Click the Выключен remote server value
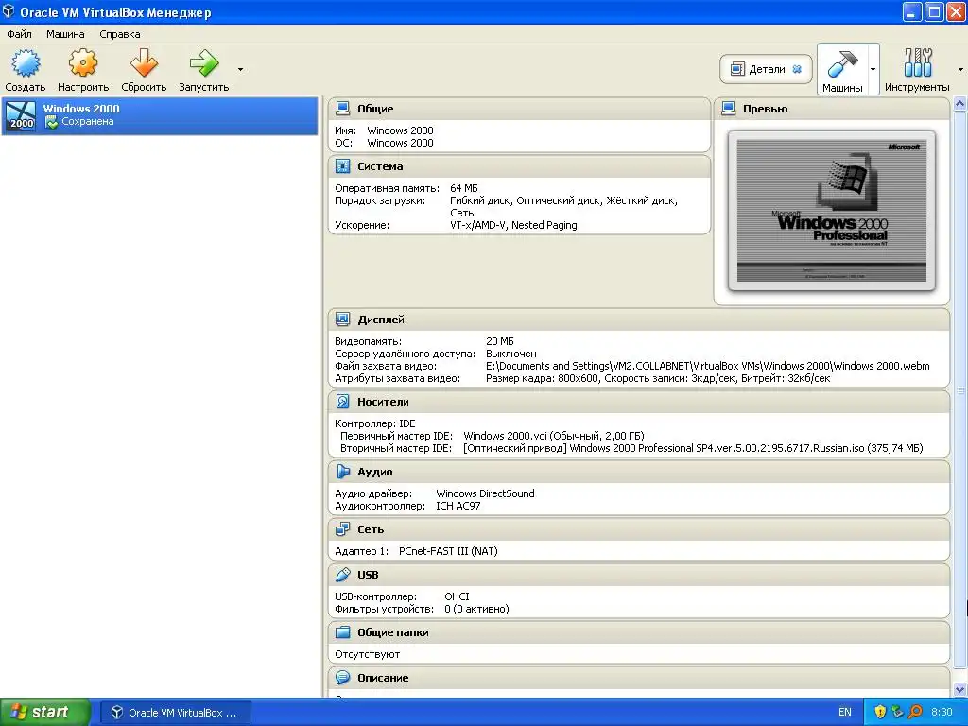This screenshot has width=968, height=726. point(511,354)
